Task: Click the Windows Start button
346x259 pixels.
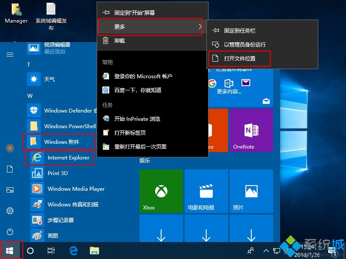Action: coord(10,251)
